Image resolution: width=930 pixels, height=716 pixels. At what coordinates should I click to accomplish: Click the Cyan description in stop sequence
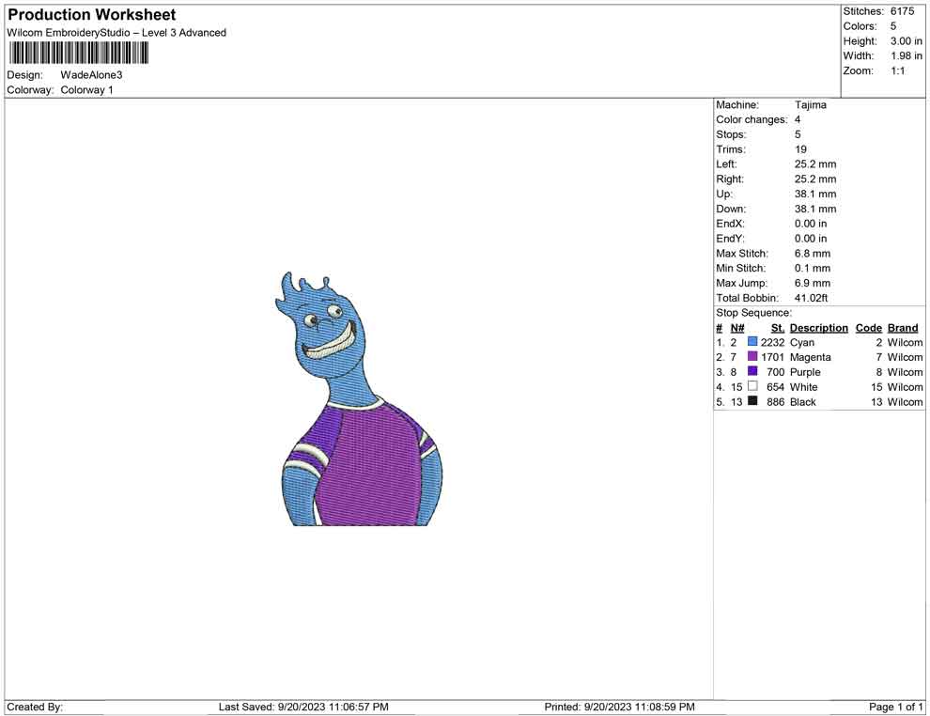point(802,342)
